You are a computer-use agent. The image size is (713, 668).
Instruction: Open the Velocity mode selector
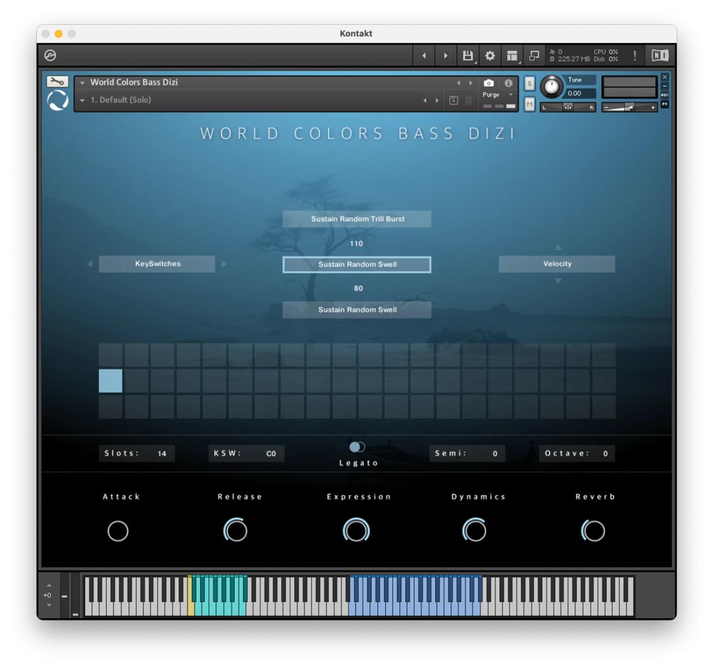(557, 264)
